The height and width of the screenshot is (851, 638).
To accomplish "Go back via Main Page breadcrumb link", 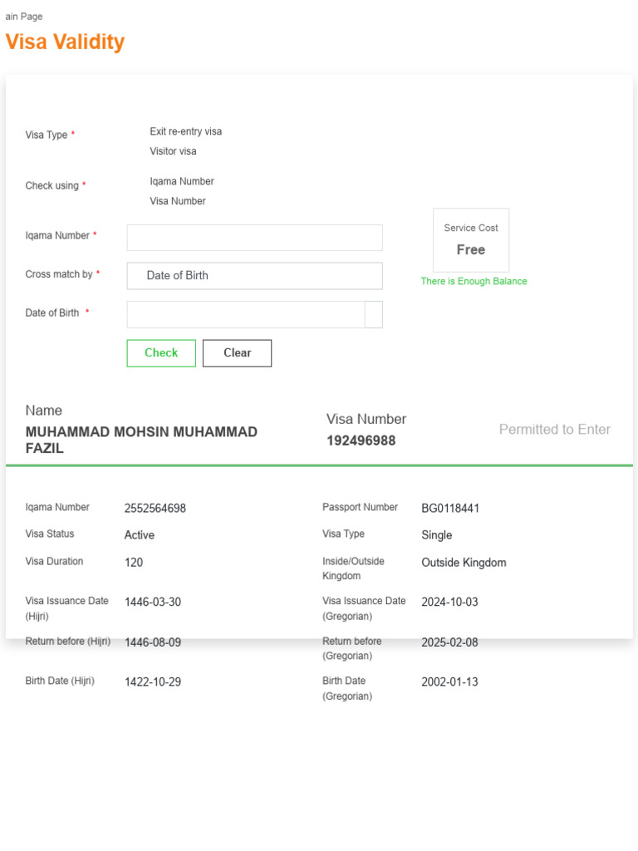I will pyautogui.click(x=24, y=17).
